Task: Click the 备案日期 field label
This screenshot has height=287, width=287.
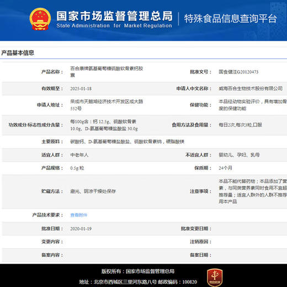Action: 200,255
